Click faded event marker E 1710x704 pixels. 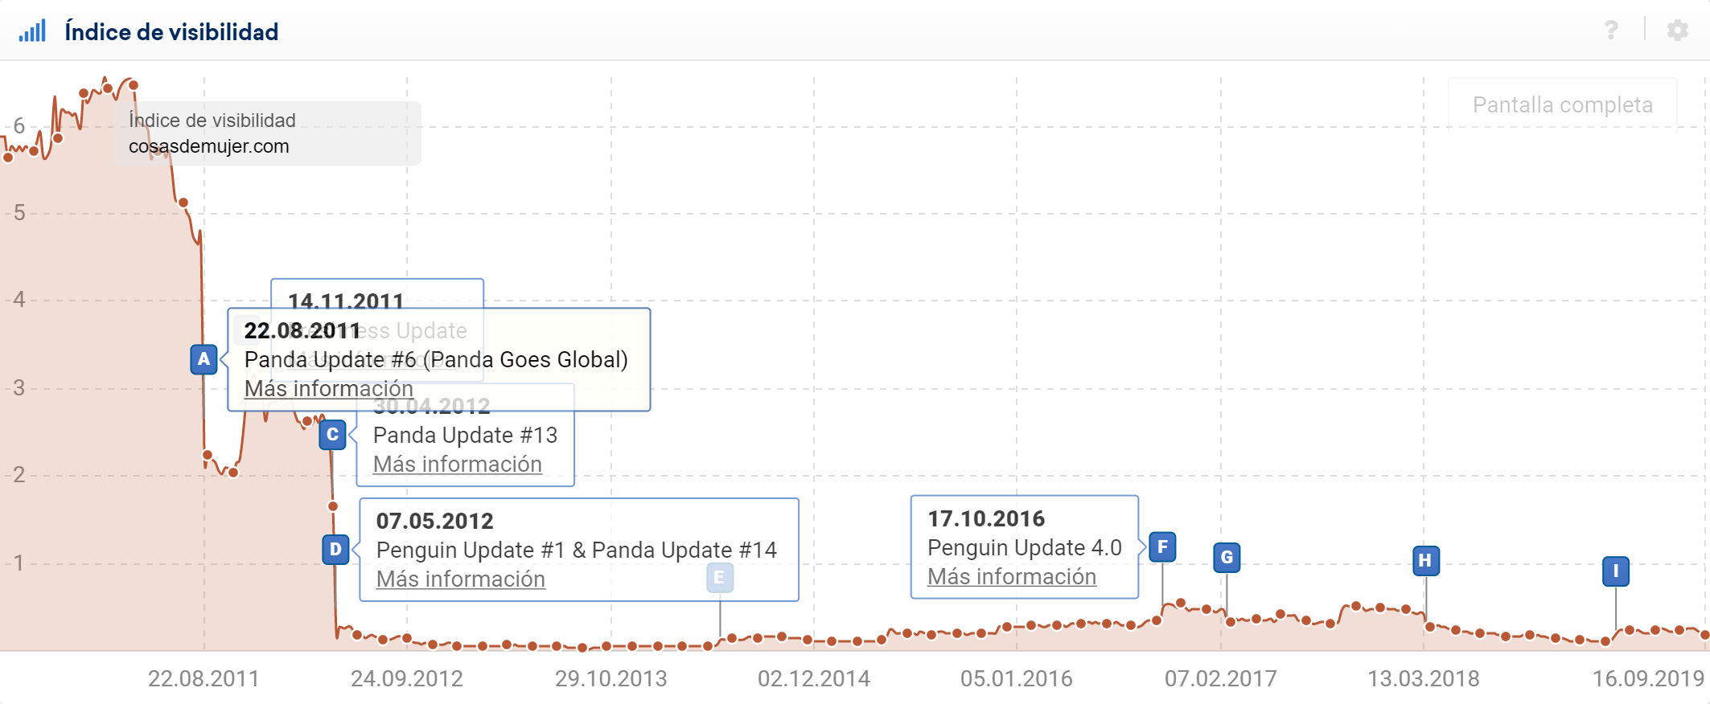(719, 577)
